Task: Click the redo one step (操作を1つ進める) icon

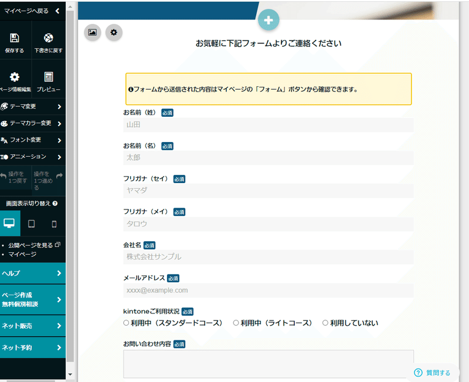Action: 60,175
